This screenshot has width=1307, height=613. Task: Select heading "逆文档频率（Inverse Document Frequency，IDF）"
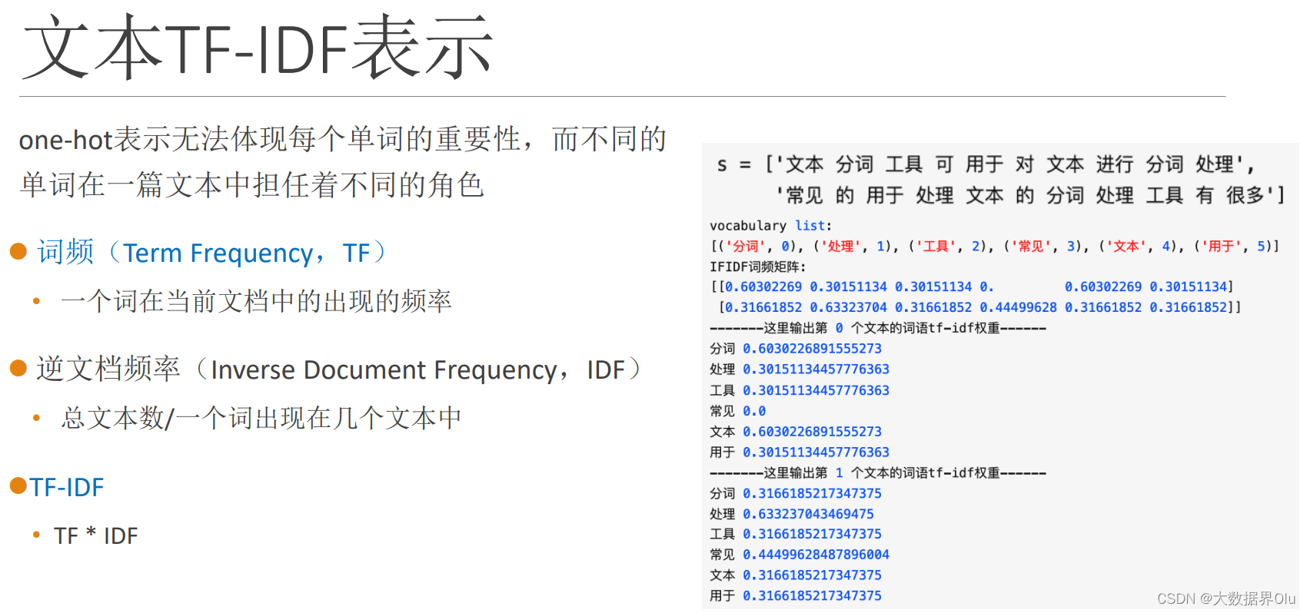[x=340, y=369]
